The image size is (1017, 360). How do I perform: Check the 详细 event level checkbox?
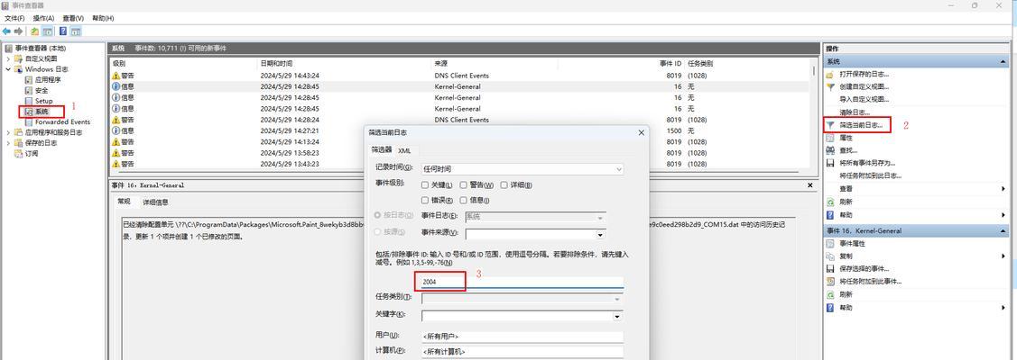click(x=504, y=184)
